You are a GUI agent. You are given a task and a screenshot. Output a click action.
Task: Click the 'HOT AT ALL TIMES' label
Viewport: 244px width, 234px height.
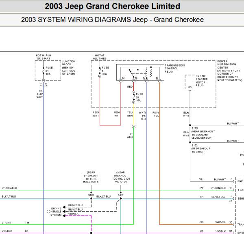coord(100,57)
